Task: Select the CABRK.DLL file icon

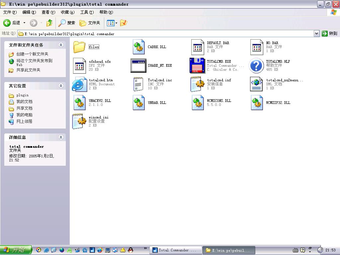Action: 138,47
